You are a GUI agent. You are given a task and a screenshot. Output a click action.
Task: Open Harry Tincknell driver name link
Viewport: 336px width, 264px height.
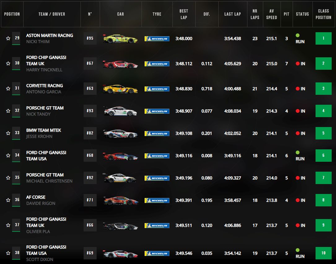point(44,70)
